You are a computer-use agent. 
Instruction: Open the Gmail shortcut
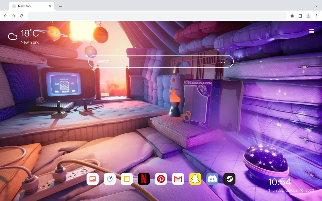[x=178, y=179]
